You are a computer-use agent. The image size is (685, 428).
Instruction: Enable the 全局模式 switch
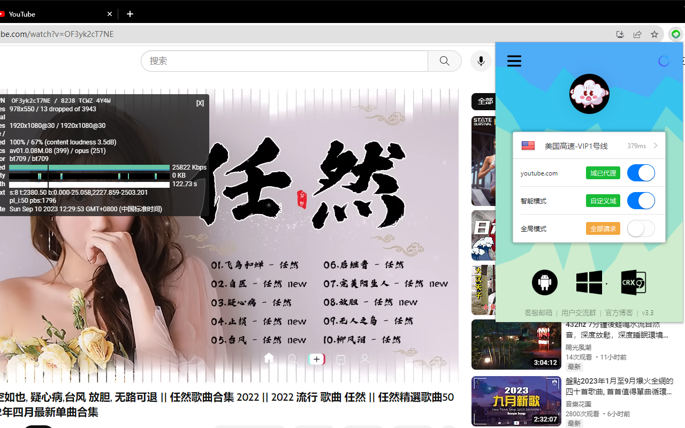coord(641,228)
